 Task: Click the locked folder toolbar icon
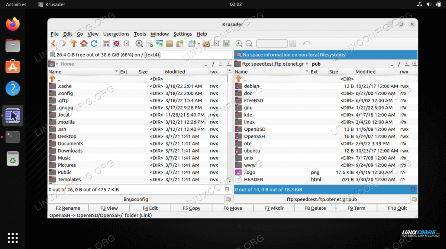[206, 44]
